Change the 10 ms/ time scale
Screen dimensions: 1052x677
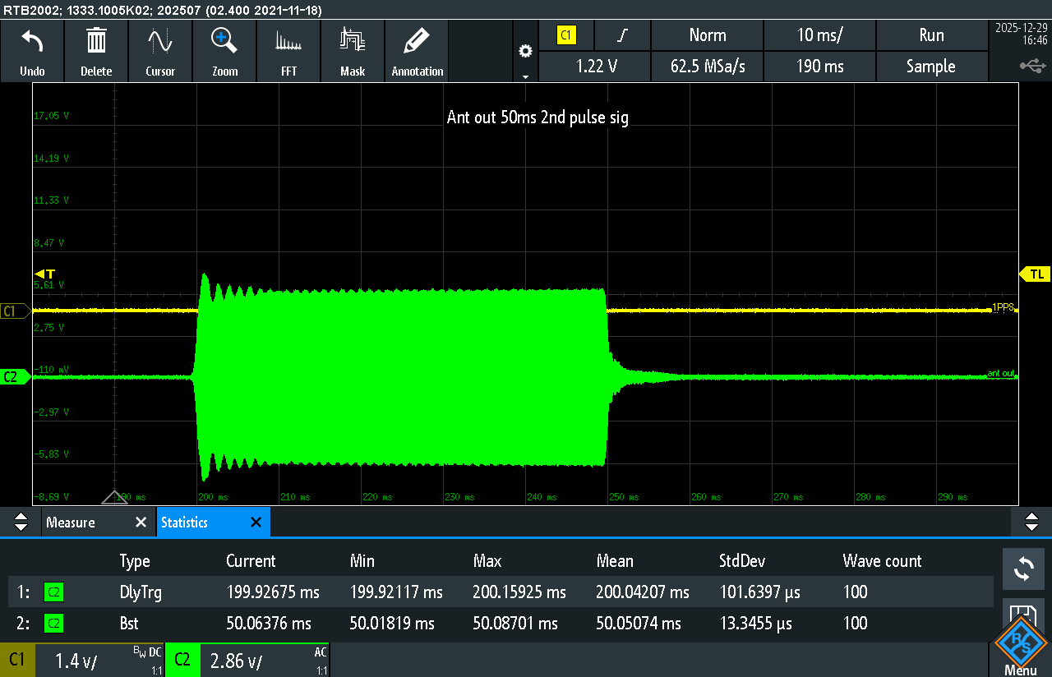click(x=819, y=35)
